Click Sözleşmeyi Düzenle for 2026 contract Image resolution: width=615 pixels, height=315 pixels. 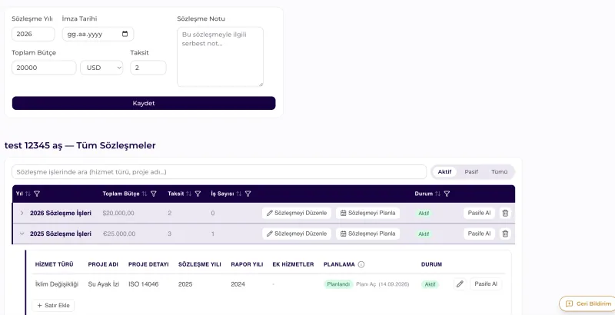(297, 213)
